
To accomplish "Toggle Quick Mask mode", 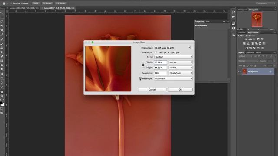I will click(x=2, y=109).
